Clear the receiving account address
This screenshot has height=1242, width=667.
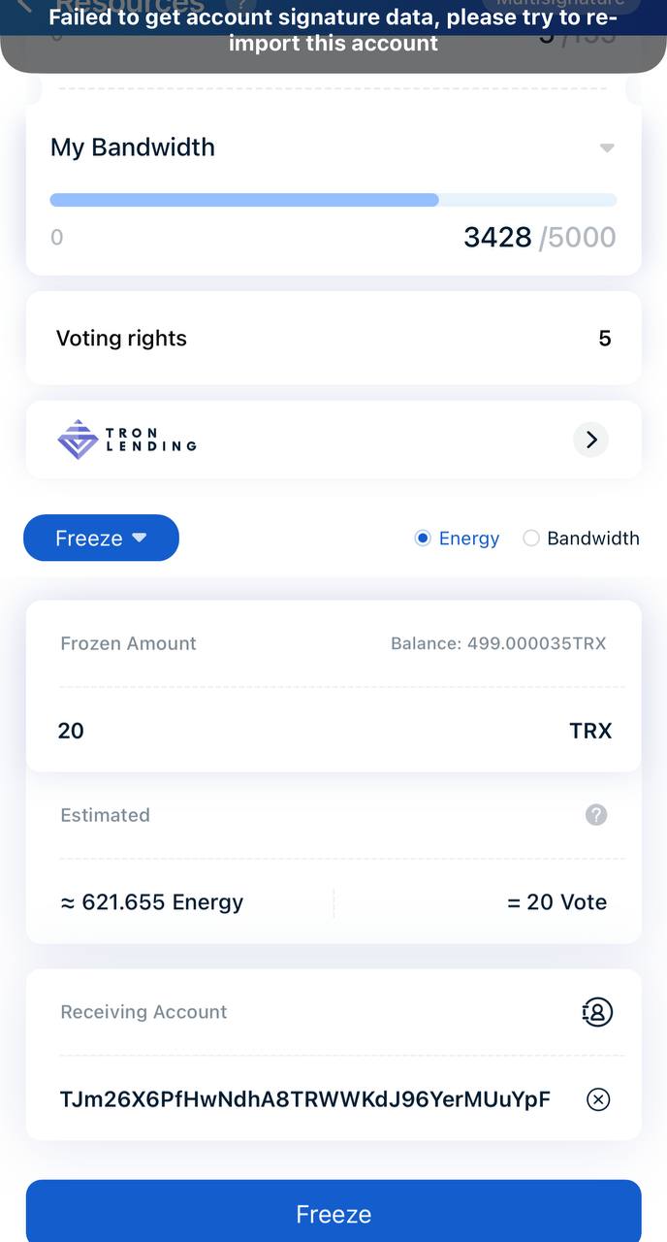(x=598, y=1099)
